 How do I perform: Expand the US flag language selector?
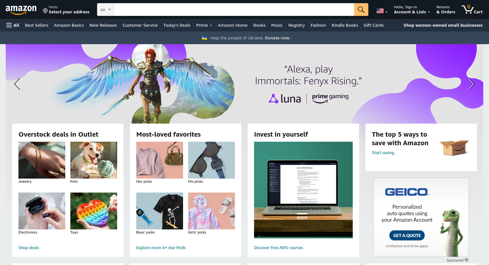382,11
